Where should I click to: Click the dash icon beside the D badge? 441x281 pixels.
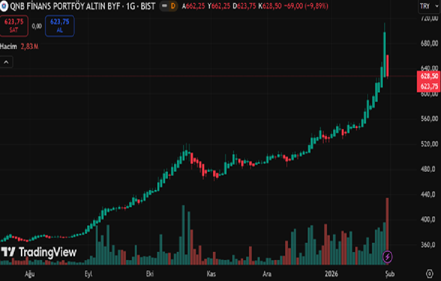[x=163, y=7]
